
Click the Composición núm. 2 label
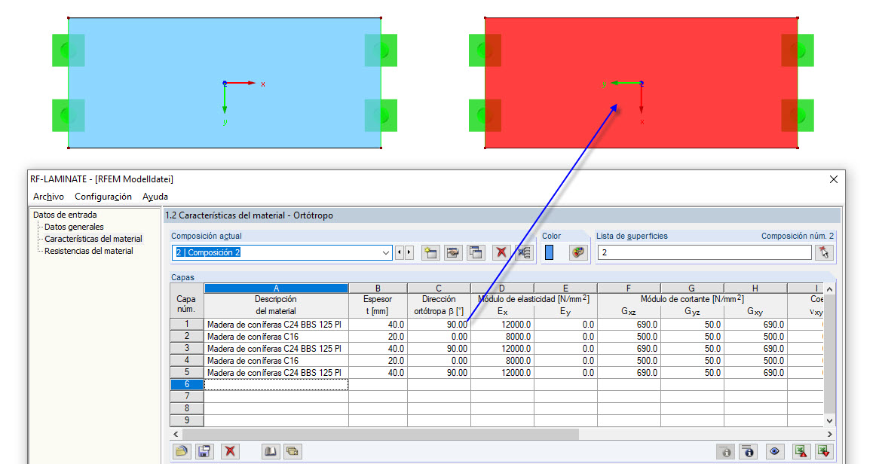[x=797, y=236]
